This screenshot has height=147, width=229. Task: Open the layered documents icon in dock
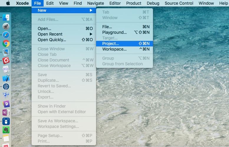[x=6, y=69]
